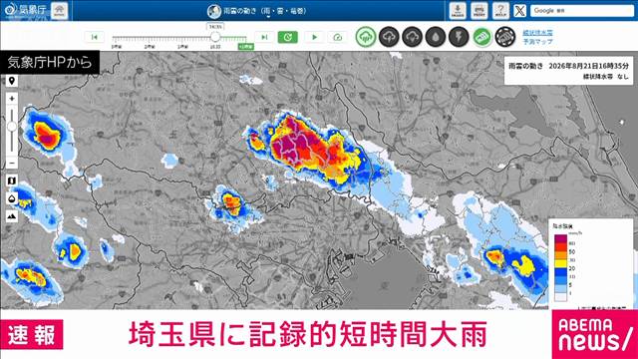Screen dimensions: 638x359
Task: Share via the X icon
Action: point(519,11)
